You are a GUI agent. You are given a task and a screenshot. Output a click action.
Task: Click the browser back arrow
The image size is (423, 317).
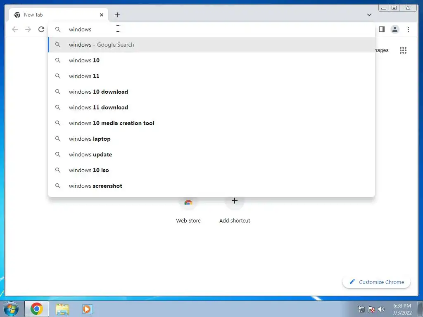[x=15, y=29]
